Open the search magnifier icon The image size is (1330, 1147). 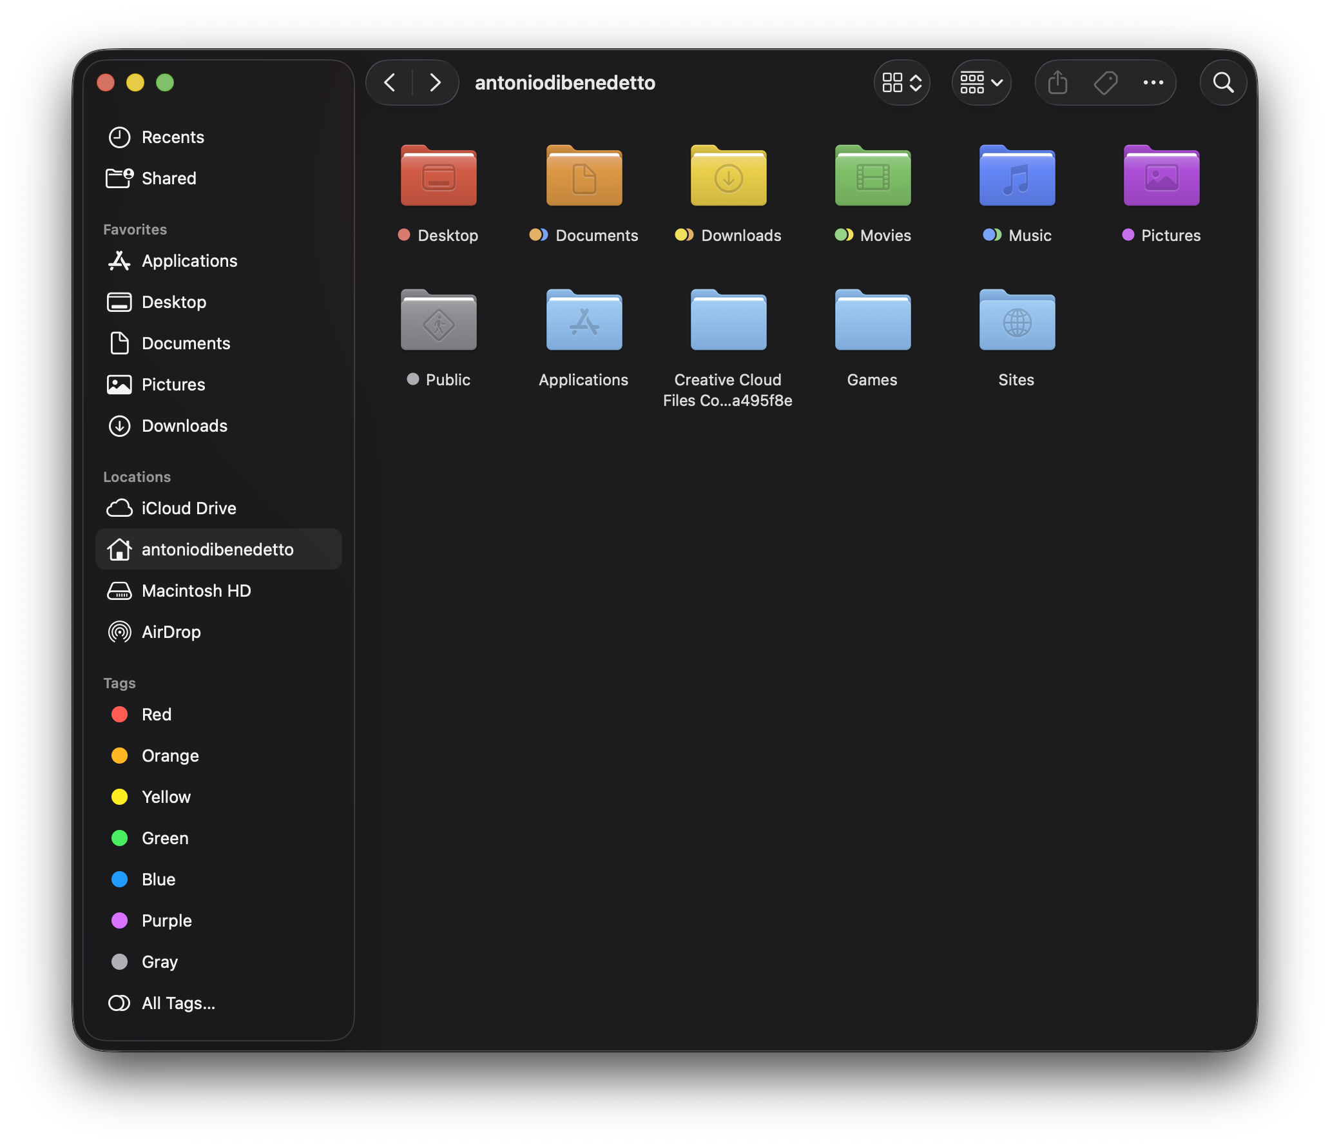click(x=1223, y=82)
